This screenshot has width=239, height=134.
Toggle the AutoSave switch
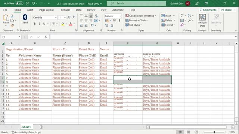pos(19,3)
